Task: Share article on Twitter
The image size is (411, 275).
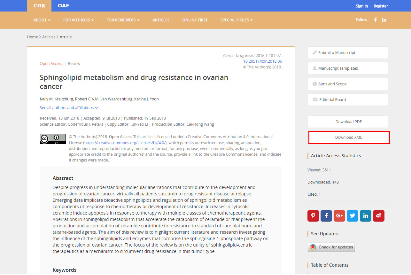Action: (353, 216)
